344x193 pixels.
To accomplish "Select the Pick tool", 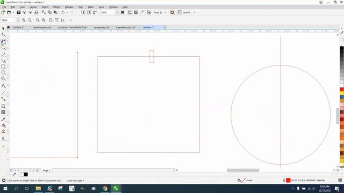I will click(x=3, y=28).
